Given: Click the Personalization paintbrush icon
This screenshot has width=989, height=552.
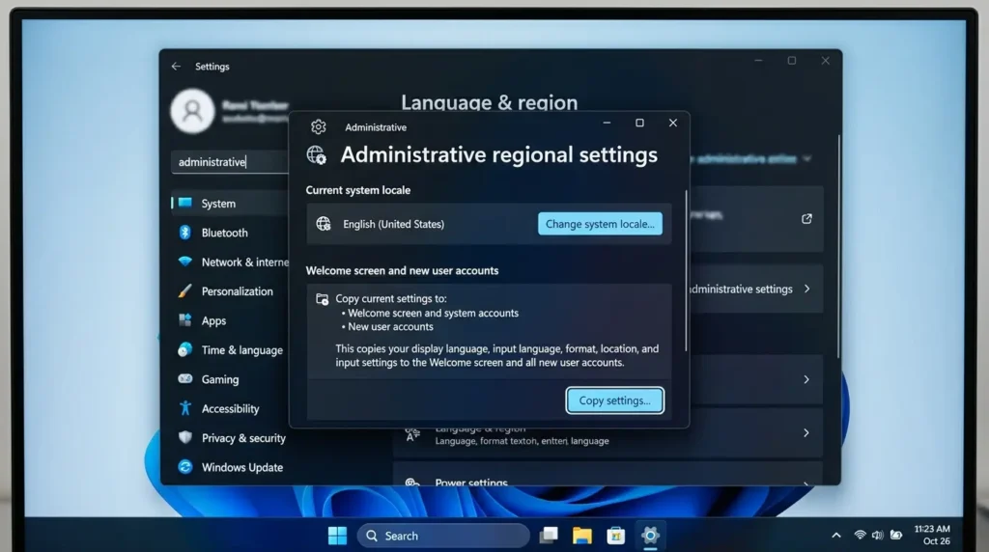Looking at the screenshot, I should [184, 290].
